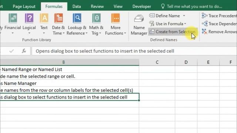Click the Tell me lightbulb icon
The width and height of the screenshot is (237, 133).
pyautogui.click(x=163, y=6)
